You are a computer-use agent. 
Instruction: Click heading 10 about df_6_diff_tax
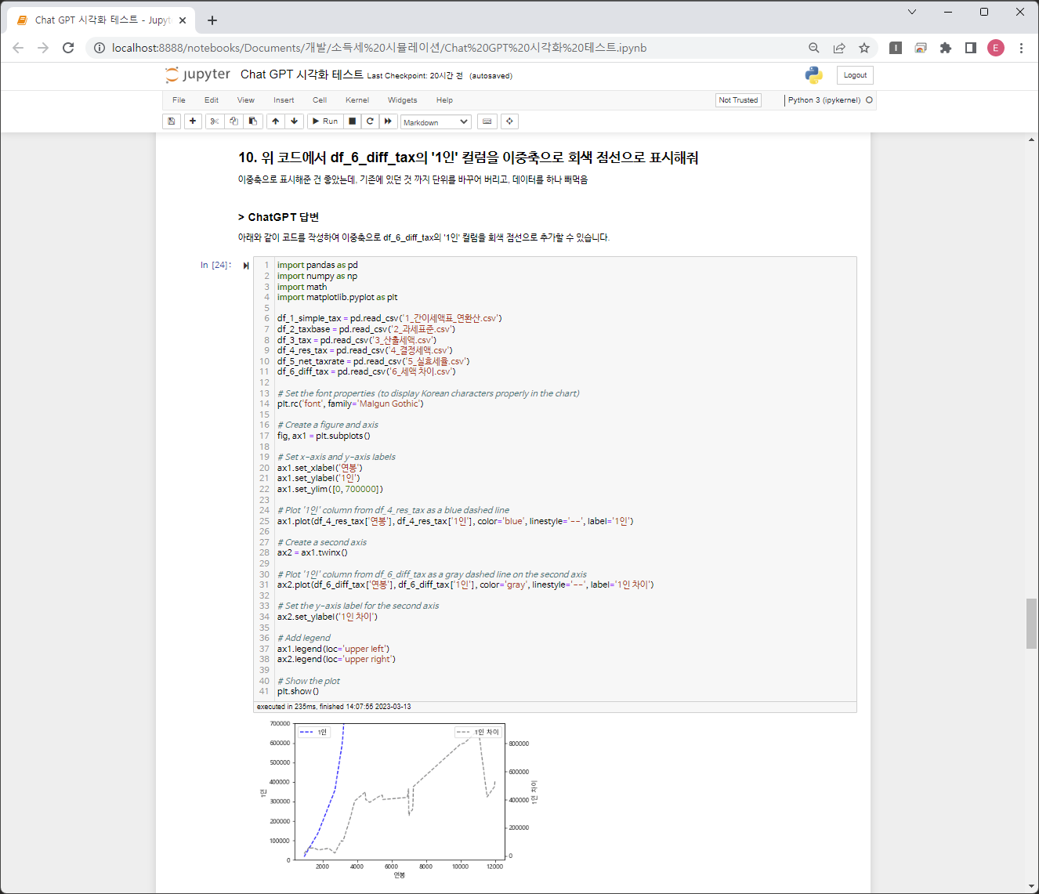469,157
